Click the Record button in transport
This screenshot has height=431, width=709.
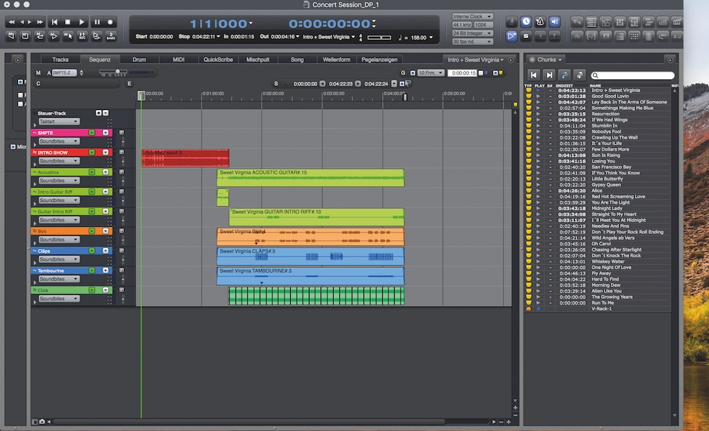110,22
